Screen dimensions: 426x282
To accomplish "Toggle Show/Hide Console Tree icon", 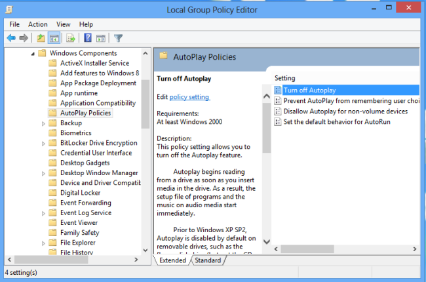I will click(x=54, y=38).
